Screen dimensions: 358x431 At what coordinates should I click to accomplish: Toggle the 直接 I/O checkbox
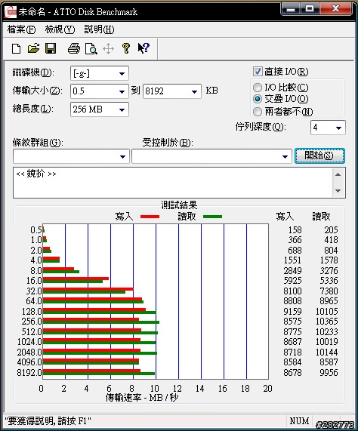click(x=258, y=72)
